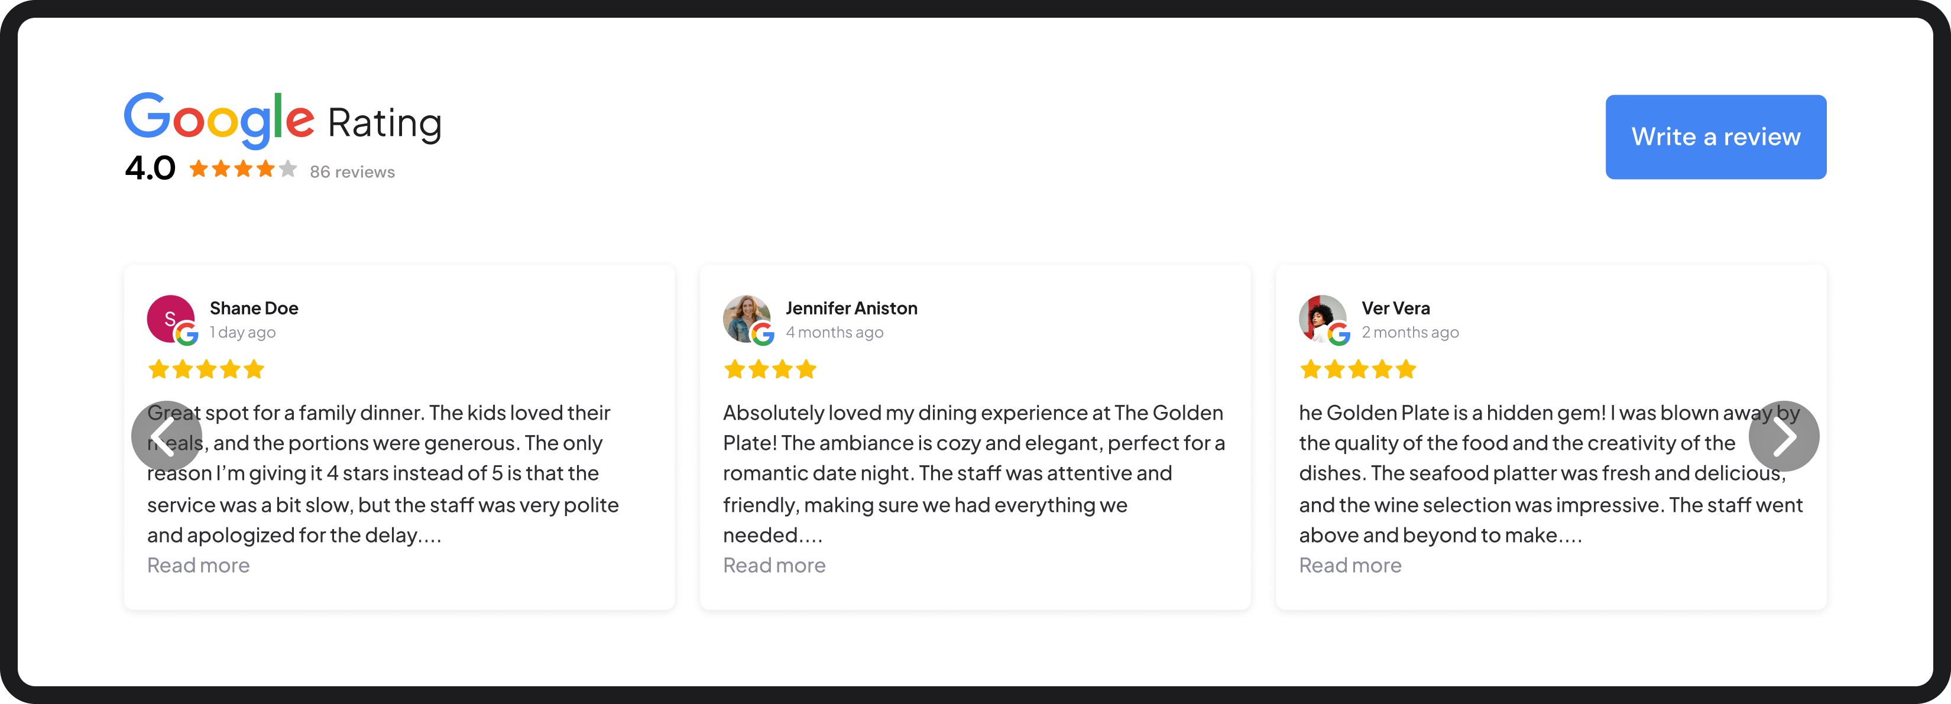The image size is (1951, 704).
Task: Expand Ver Vera's review via Read more
Action: coord(1350,566)
